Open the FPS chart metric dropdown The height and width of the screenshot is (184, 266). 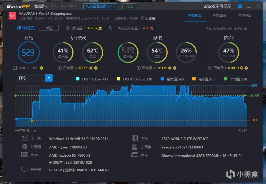click(49, 78)
